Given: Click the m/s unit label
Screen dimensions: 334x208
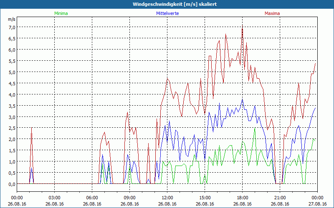Looking at the screenshot, I should 11,19.
